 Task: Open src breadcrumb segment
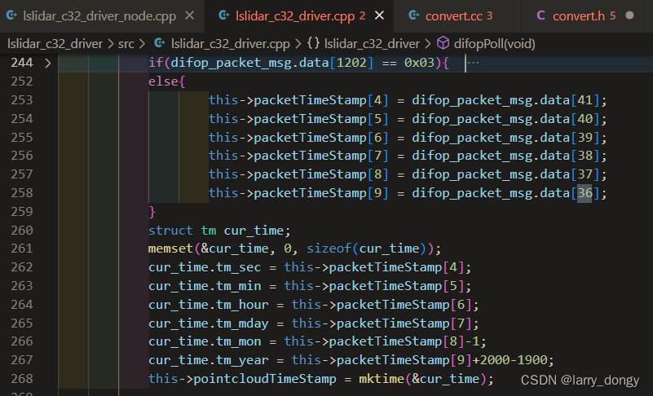(x=126, y=44)
